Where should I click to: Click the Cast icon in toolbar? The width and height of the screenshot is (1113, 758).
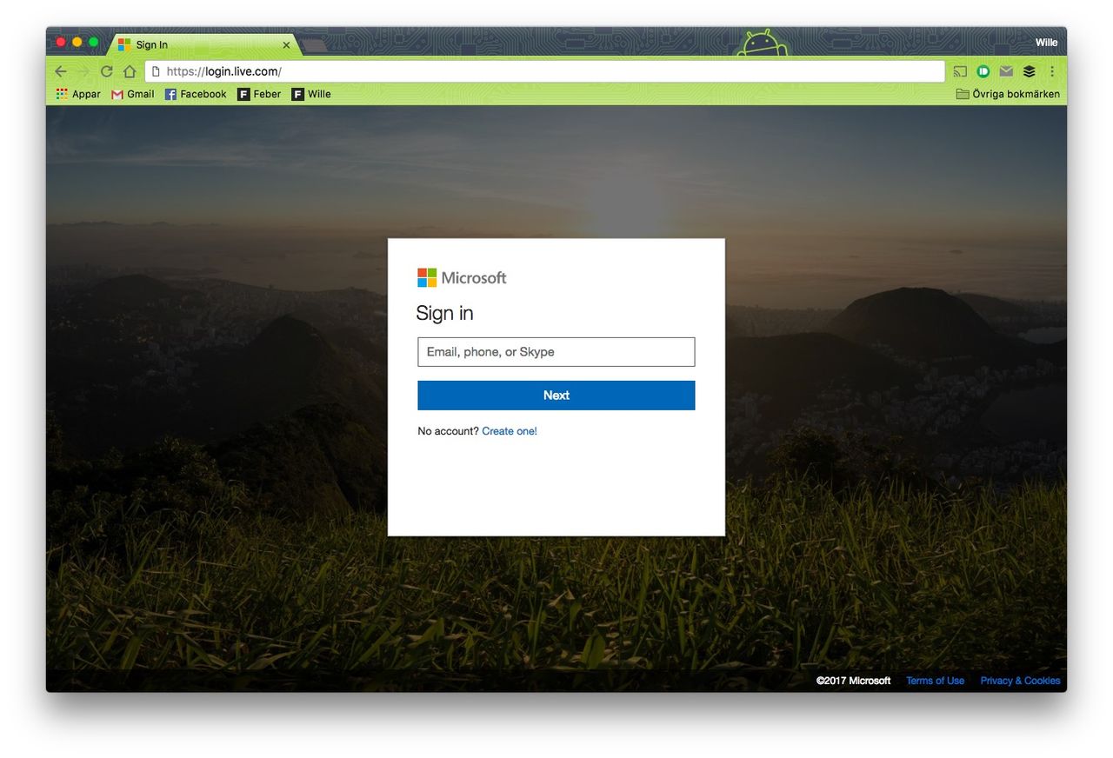960,71
